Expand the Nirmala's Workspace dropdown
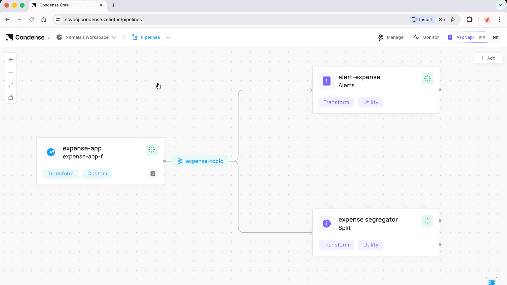This screenshot has width=507, height=285. pyautogui.click(x=114, y=37)
